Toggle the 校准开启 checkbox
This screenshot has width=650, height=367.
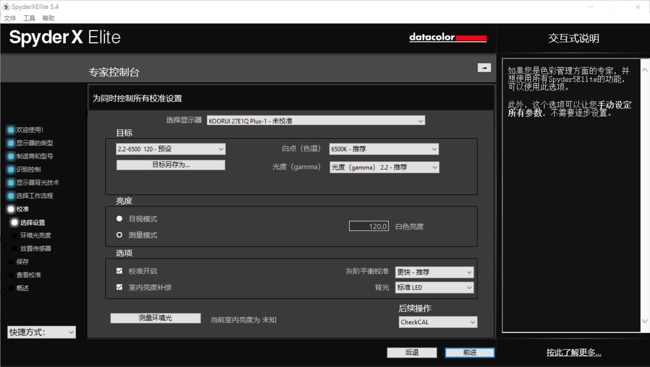pos(119,271)
